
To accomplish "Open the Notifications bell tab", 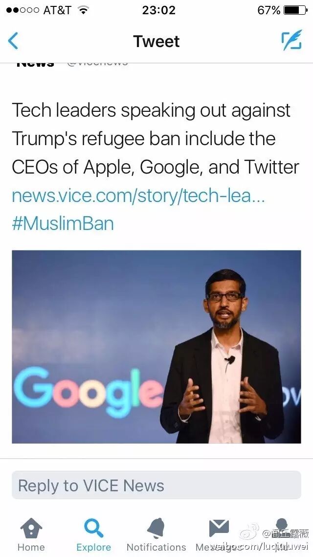I will (156, 534).
